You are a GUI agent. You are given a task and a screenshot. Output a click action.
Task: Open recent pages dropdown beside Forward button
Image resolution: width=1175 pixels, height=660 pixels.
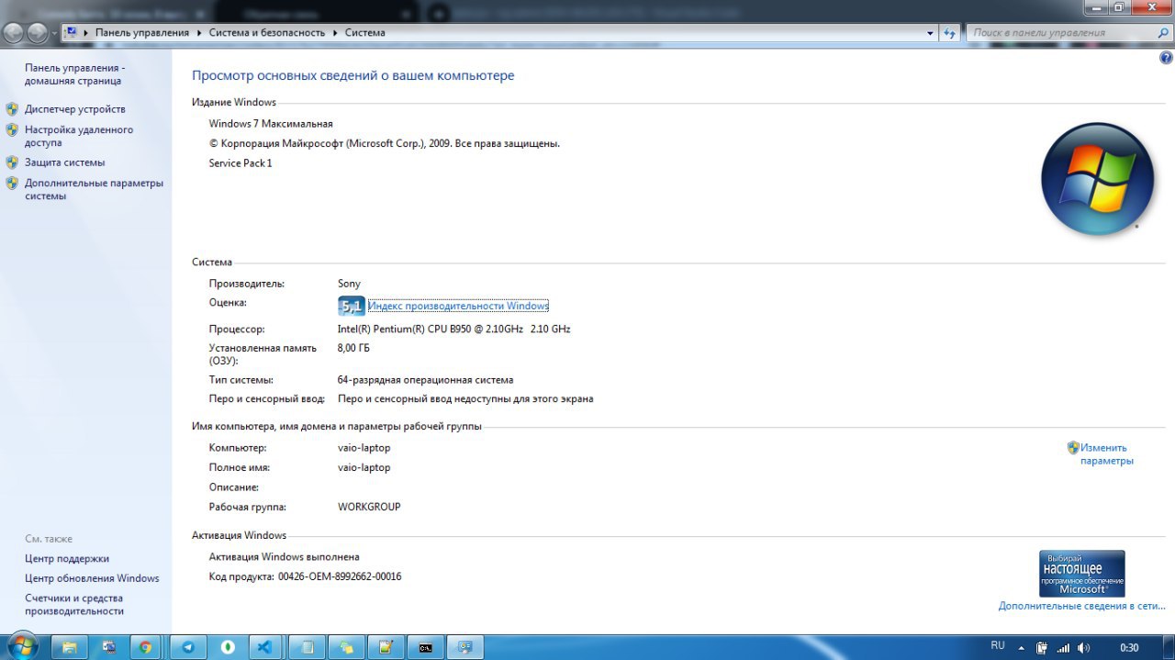[53, 33]
